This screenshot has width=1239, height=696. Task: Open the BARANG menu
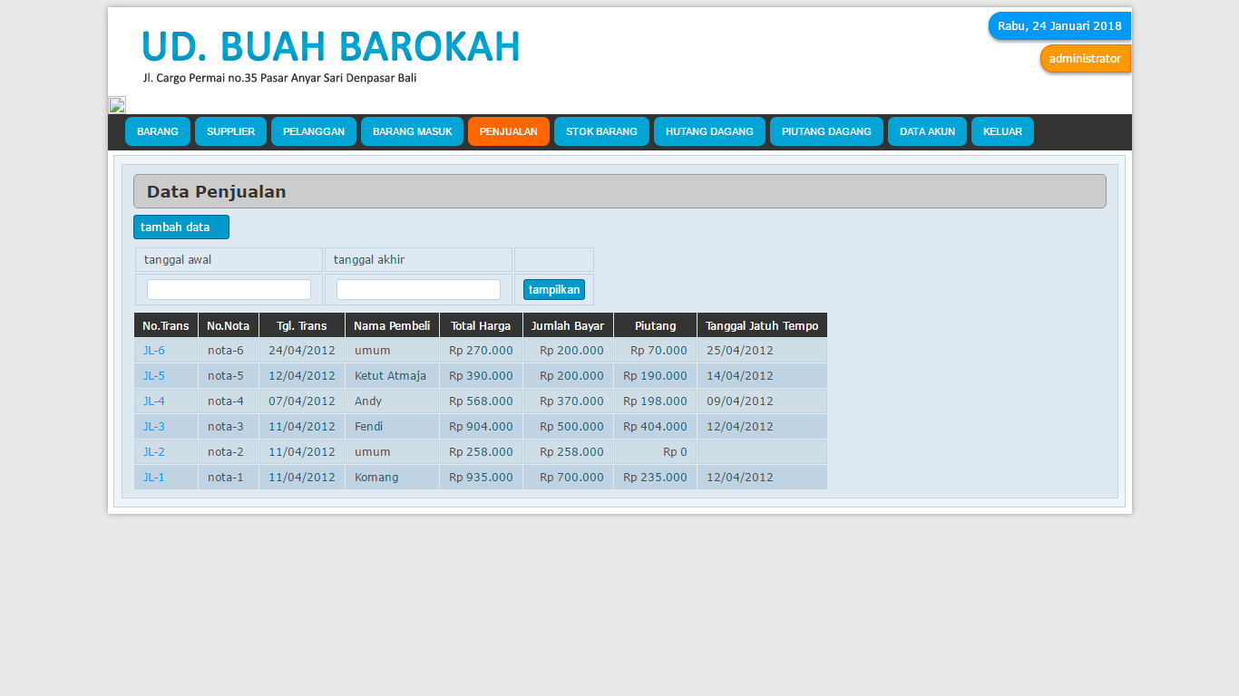(158, 131)
